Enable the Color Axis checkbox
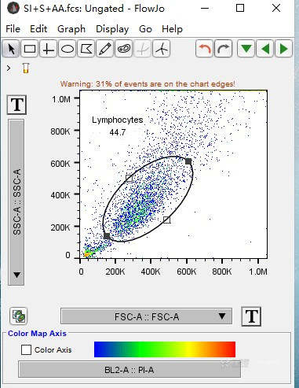 [x=26, y=349]
